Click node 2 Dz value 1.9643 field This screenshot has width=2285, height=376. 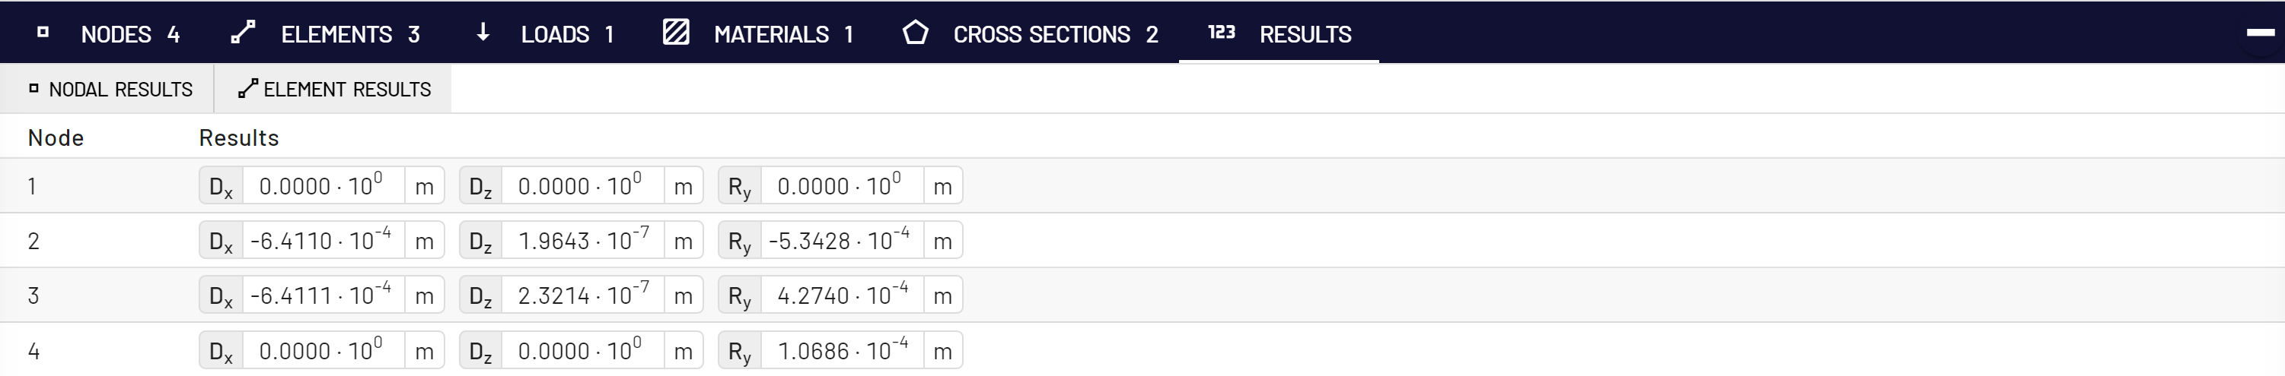pos(583,241)
